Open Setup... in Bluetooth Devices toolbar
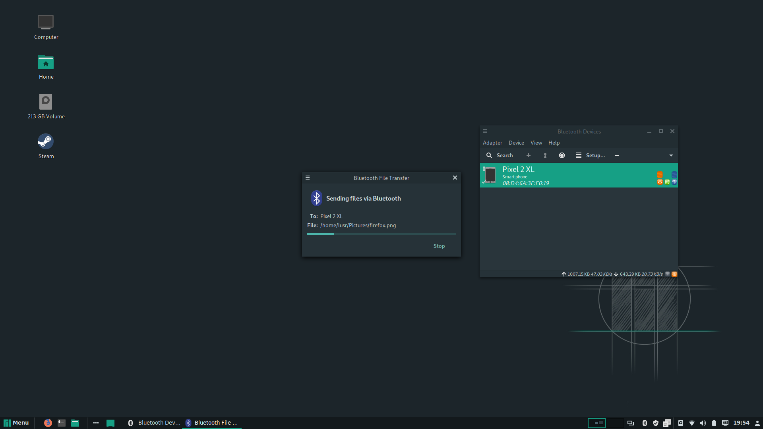Image resolution: width=763 pixels, height=429 pixels. (591, 155)
